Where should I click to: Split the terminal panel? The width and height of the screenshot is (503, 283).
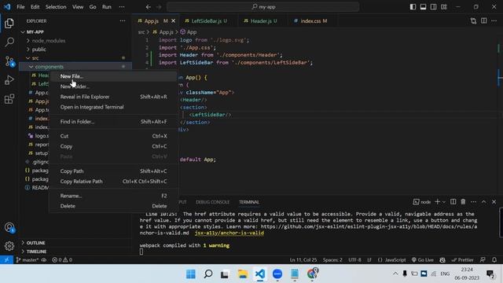(x=453, y=202)
